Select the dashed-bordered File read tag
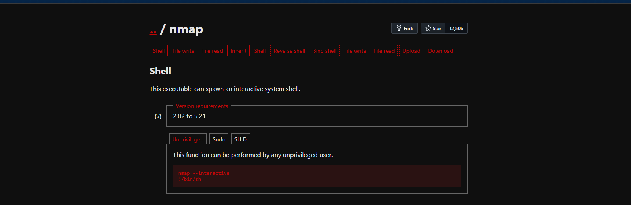The image size is (631, 205). [384, 51]
